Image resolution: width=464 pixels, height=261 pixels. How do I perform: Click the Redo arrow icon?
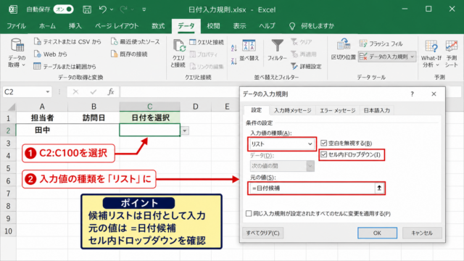tap(124, 9)
